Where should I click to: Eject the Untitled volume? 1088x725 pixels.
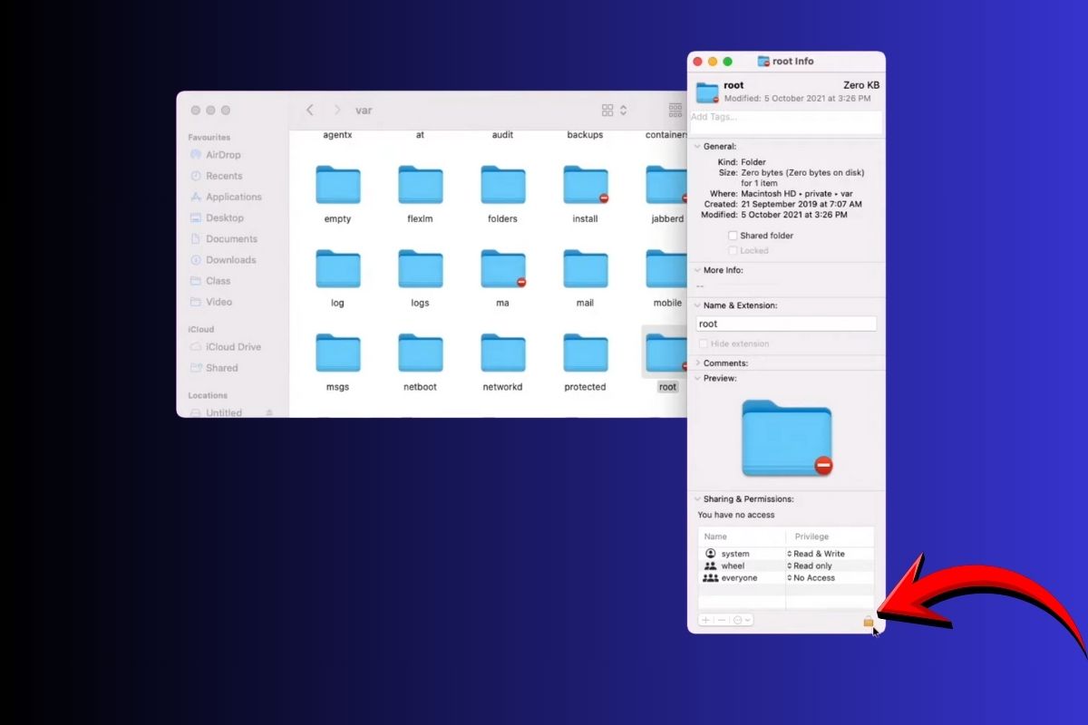[270, 412]
